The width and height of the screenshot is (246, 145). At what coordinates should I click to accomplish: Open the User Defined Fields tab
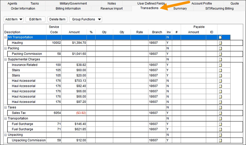pyautogui.click(x=151, y=4)
